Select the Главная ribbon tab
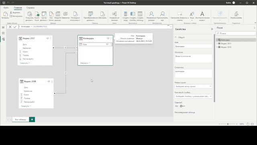Screen dimensions: 257x145 (18, 8)
